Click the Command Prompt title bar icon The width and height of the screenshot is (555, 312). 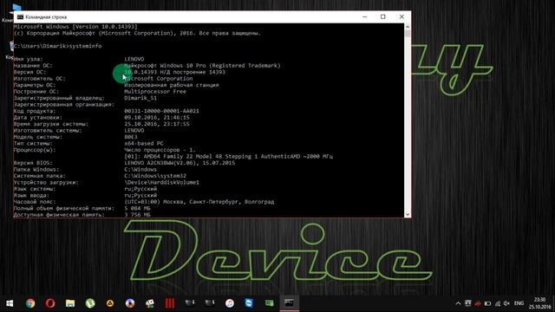click(x=20, y=17)
